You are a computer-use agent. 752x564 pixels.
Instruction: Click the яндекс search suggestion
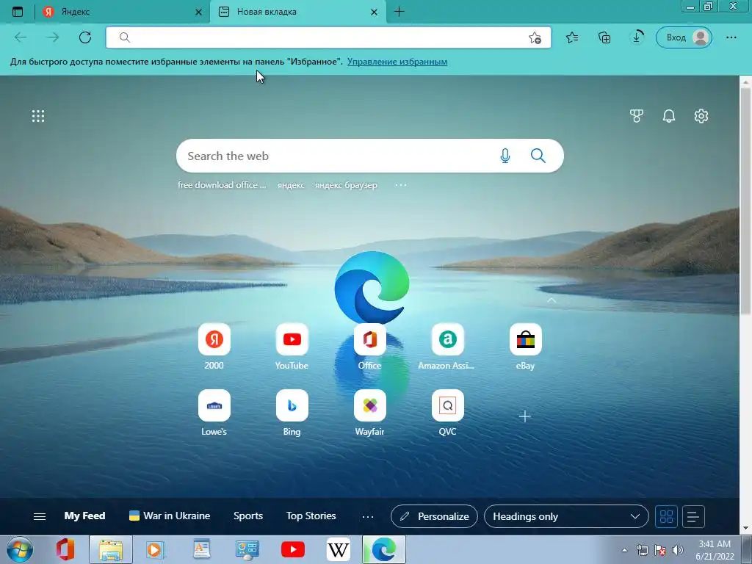(291, 185)
